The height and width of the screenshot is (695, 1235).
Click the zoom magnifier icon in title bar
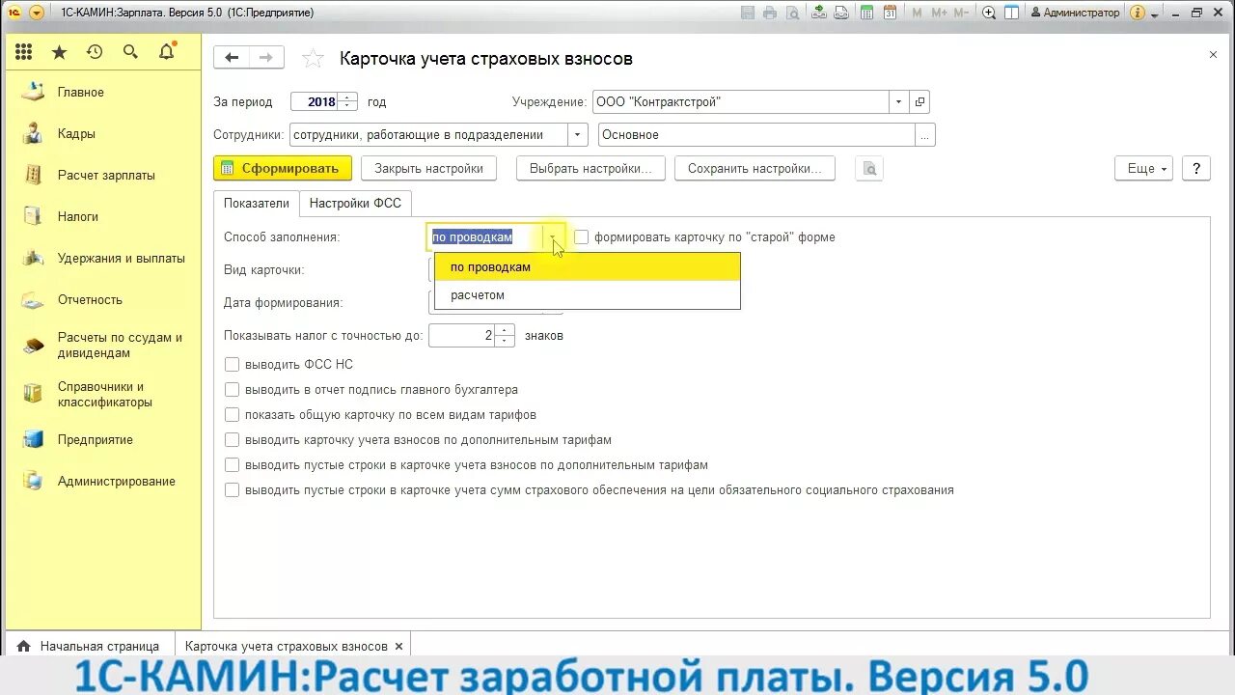[x=989, y=13]
